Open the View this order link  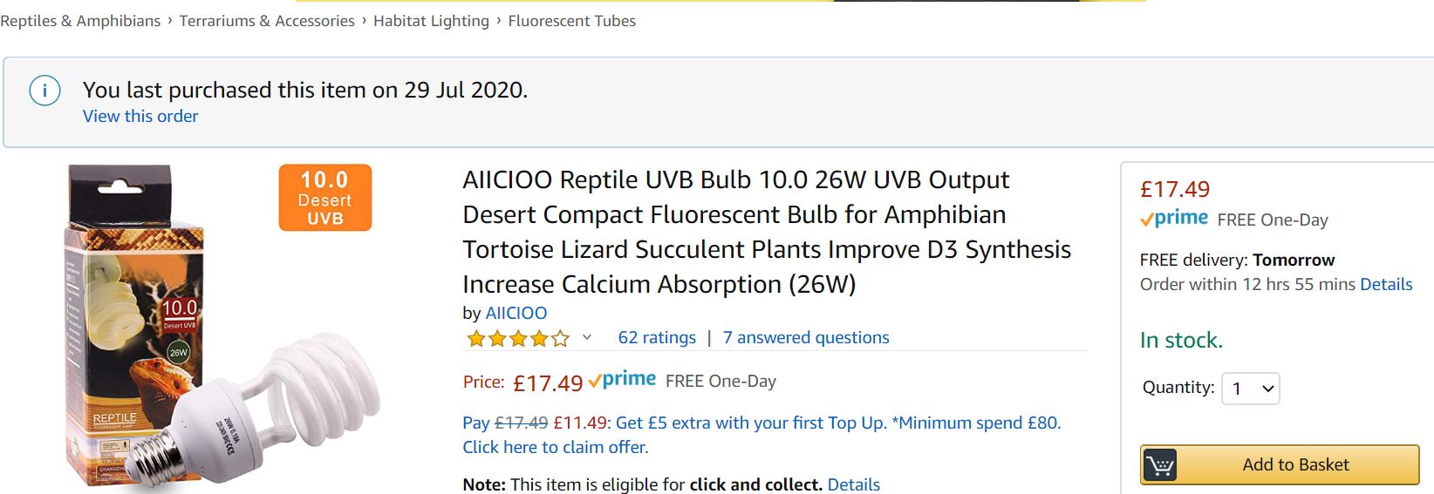pos(140,116)
